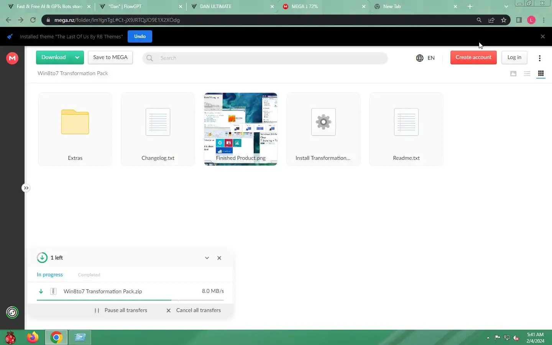Viewport: 552px width, 345px height.
Task: Open a new browser tab with plus
Action: tap(470, 7)
